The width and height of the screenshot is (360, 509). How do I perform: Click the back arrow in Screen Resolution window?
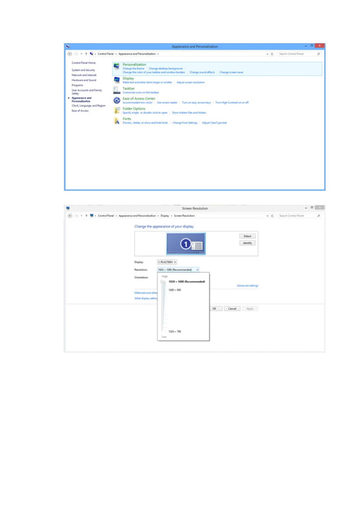[70, 216]
